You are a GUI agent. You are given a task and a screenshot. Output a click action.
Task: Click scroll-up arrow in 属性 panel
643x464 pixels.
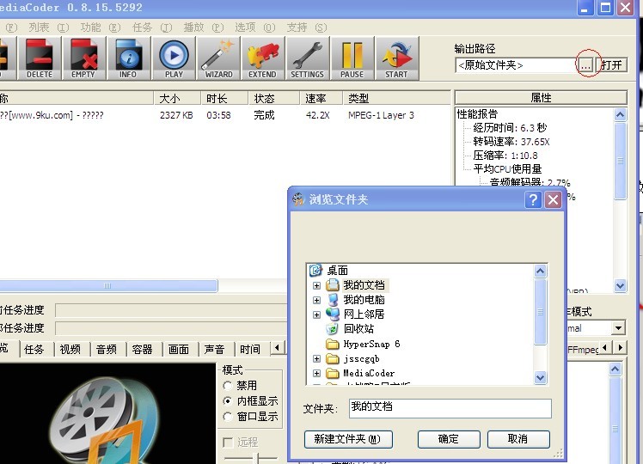[x=620, y=115]
